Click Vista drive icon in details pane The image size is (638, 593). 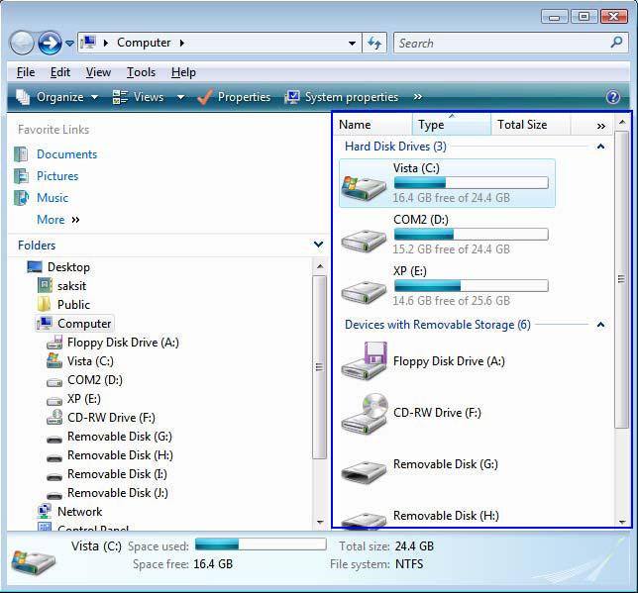pos(34,562)
